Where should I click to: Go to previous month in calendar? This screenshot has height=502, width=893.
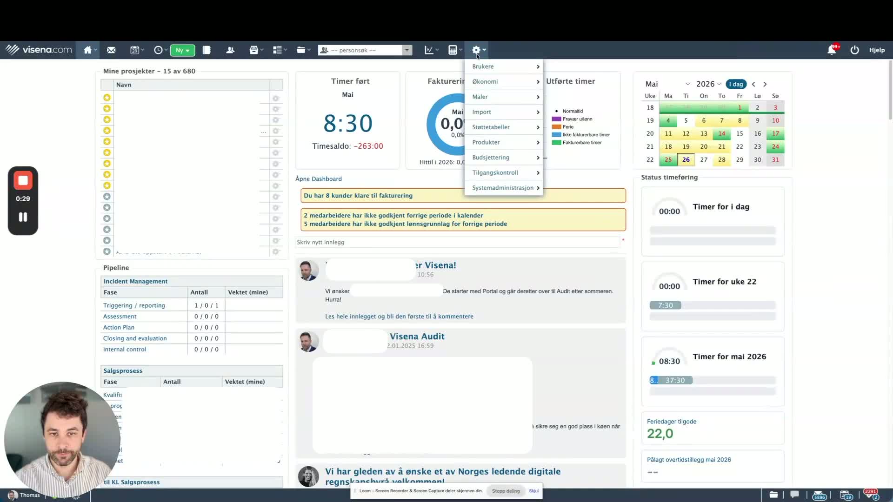click(754, 84)
